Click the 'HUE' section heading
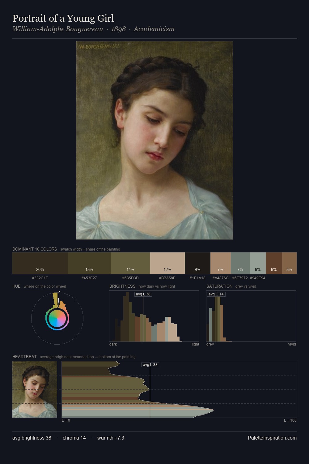This screenshot has width=309, height=464. point(16,286)
